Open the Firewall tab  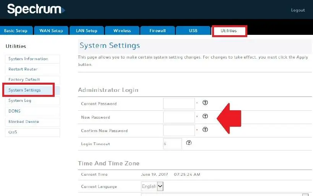pos(157,31)
